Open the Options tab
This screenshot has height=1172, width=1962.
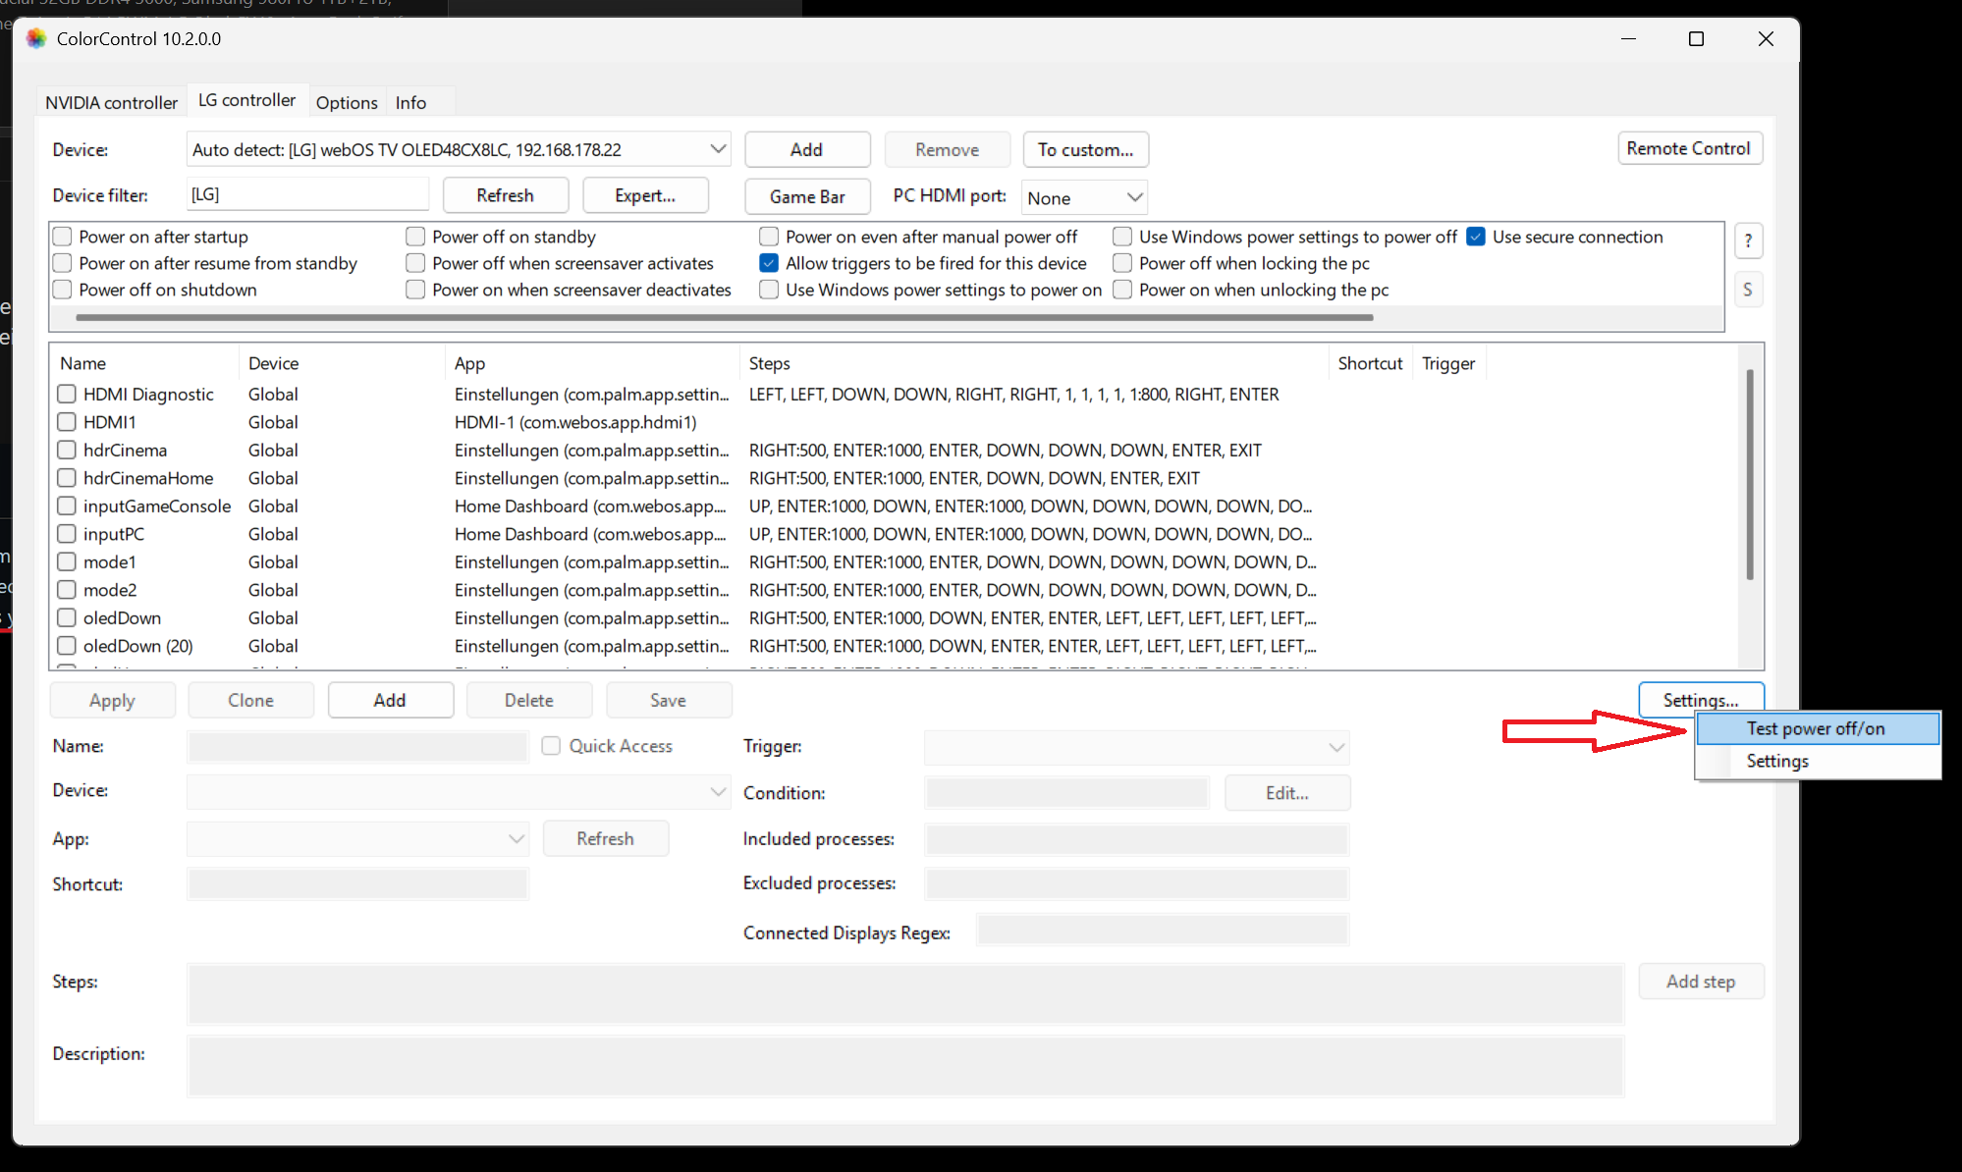pyautogui.click(x=347, y=102)
